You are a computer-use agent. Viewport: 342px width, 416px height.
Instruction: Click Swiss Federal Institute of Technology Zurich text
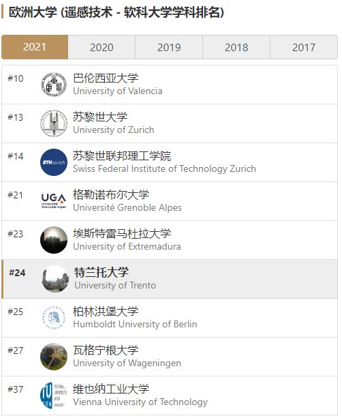(164, 168)
